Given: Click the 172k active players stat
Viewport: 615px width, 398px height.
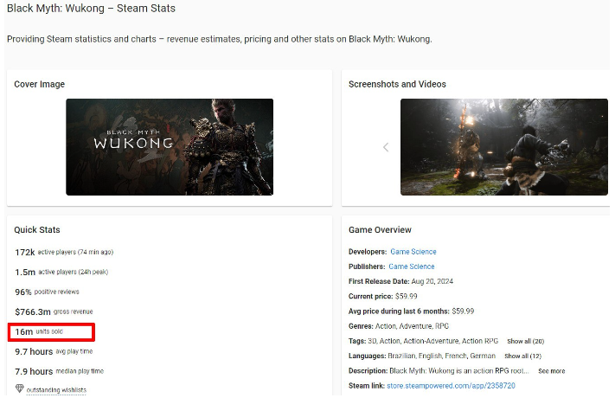Looking at the screenshot, I should pyautogui.click(x=64, y=252).
